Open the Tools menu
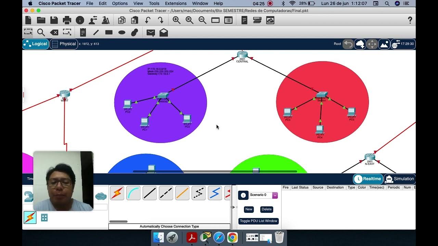Viewport: 438px width, 246px height. (154, 3)
